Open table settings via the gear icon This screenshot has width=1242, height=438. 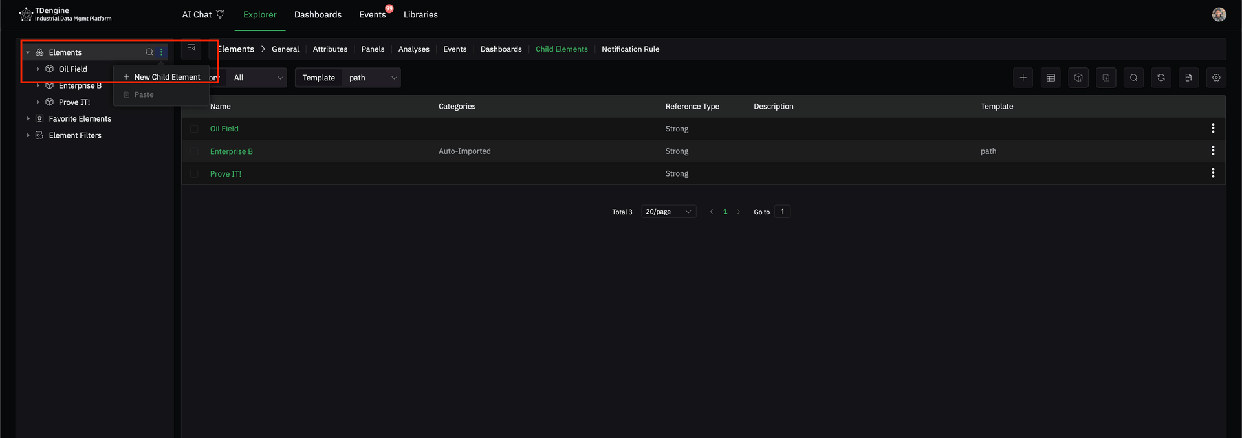click(x=1216, y=78)
